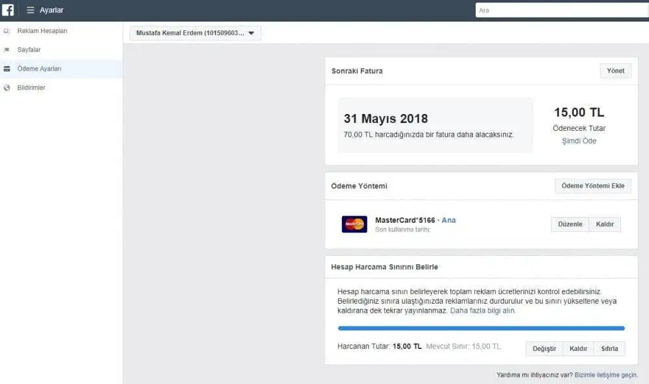Image resolution: width=649 pixels, height=384 pixels.
Task: Click the Şimdi Öde link
Action: coord(579,141)
